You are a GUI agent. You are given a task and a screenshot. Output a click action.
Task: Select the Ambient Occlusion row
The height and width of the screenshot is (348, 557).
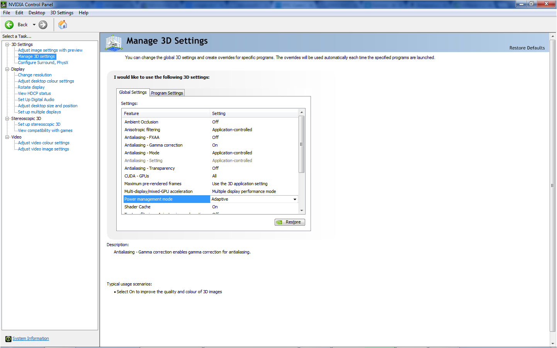point(211,122)
